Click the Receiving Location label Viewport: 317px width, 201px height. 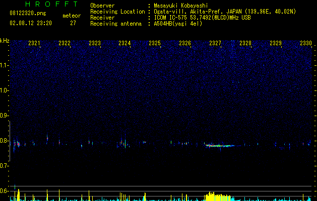click(x=117, y=12)
